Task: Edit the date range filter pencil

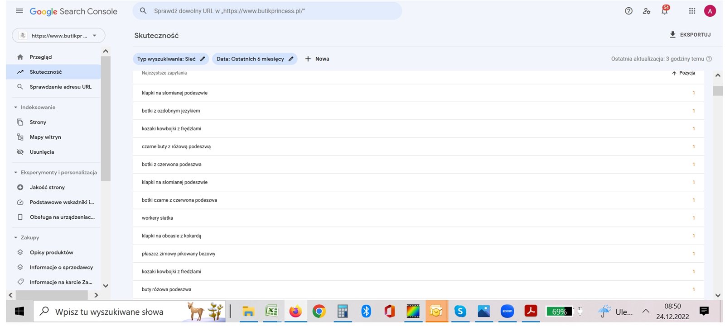Action: pos(291,59)
